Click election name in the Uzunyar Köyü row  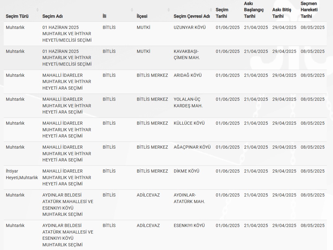[x=67, y=34]
